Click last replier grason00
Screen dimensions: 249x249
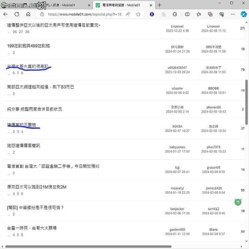click(x=214, y=167)
